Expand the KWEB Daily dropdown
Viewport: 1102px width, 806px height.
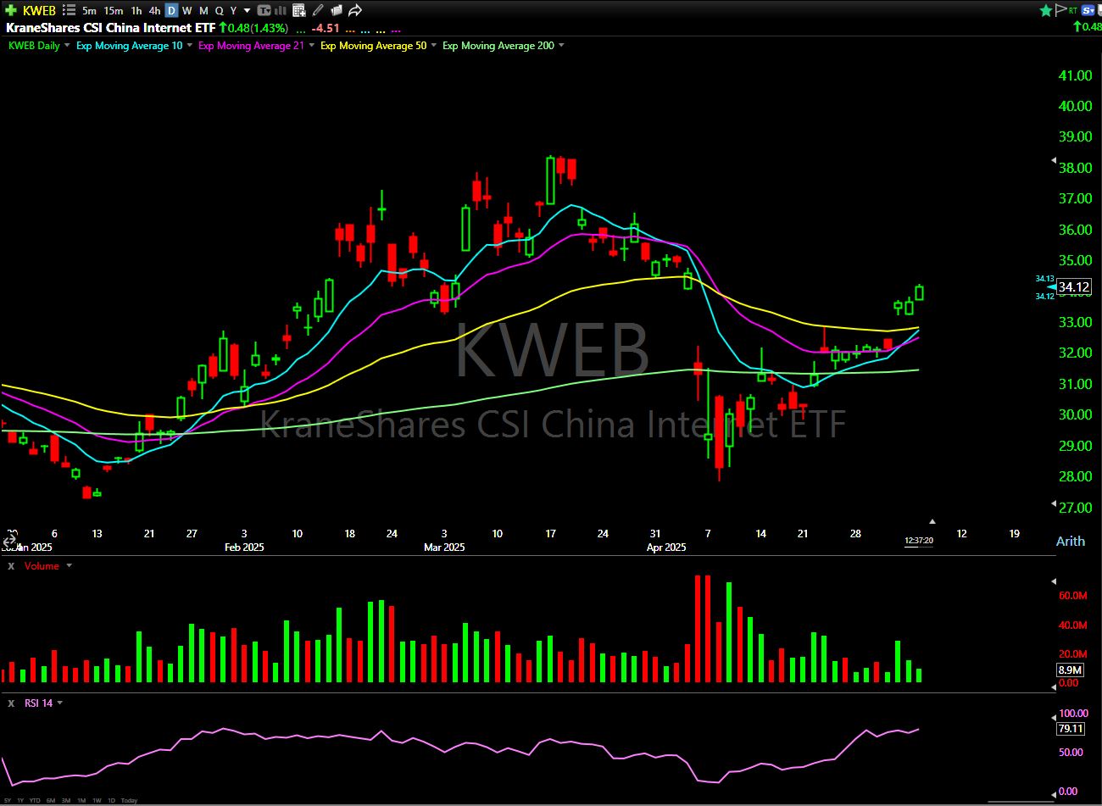(67, 46)
